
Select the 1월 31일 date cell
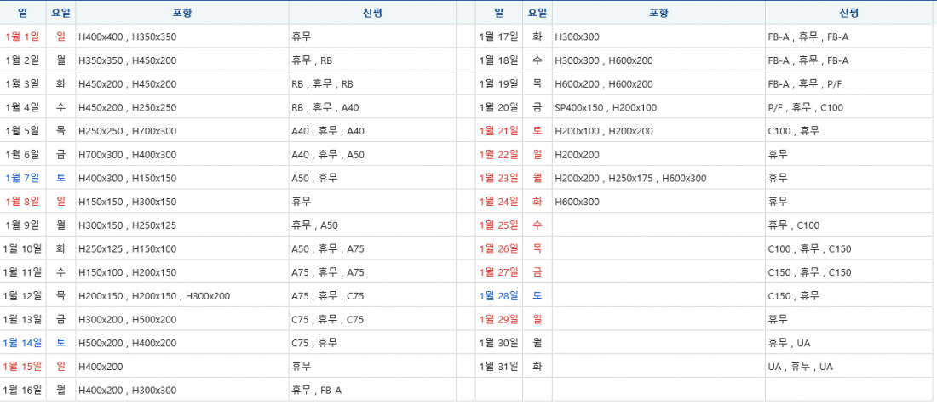pyautogui.click(x=498, y=366)
